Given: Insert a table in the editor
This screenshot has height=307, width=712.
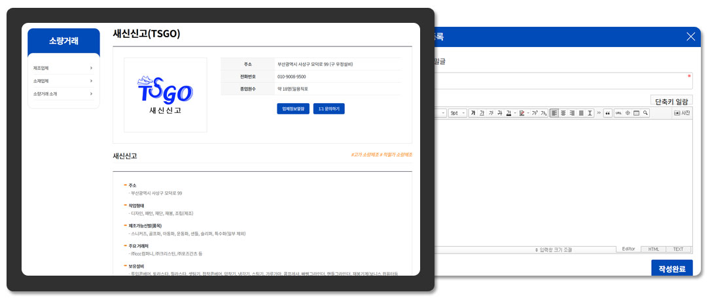Looking at the screenshot, I should tap(636, 113).
